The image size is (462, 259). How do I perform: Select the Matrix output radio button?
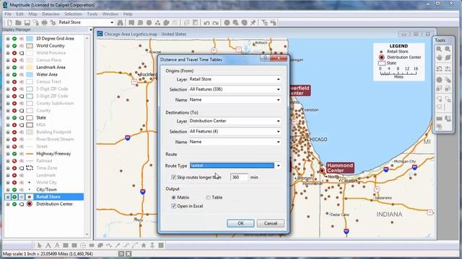(173, 198)
